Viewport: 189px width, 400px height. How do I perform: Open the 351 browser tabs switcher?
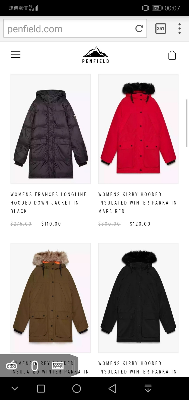click(161, 28)
